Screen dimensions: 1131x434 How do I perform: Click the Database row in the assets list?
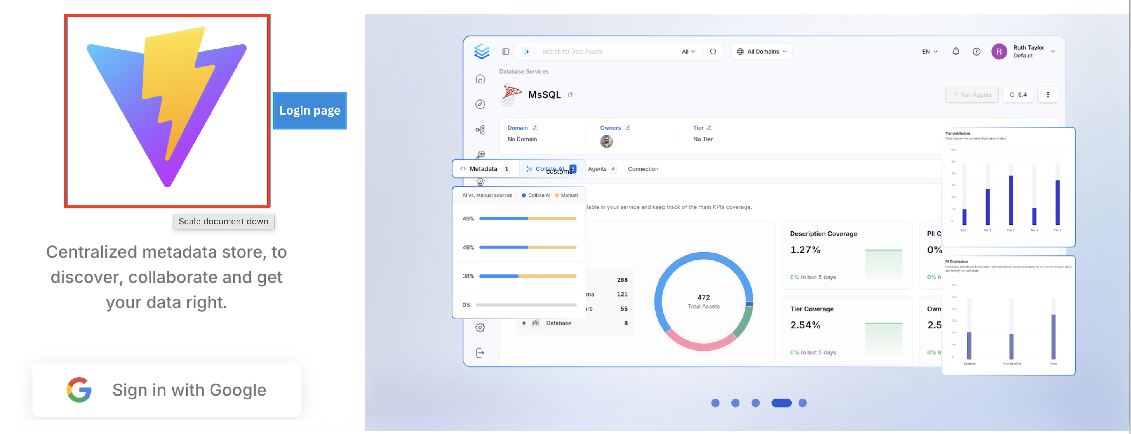pyautogui.click(x=575, y=323)
